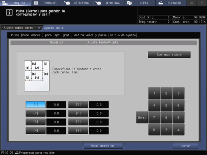Open the ESCANEAR tab

tap(171, 3)
